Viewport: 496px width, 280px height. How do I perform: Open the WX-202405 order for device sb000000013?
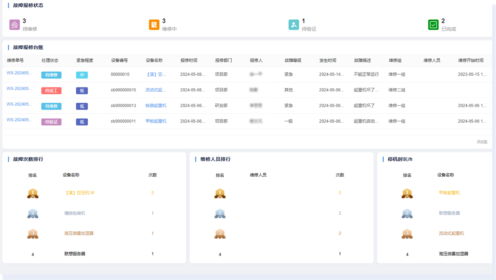(x=20, y=104)
